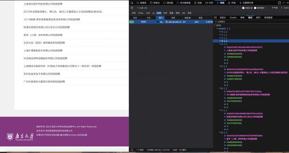The width and height of the screenshot is (289, 153).
Task: Sort requests by 方法 column
Action: point(148,18)
